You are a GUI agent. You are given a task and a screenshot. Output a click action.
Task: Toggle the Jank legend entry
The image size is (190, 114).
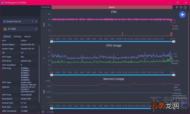click(x=176, y=29)
